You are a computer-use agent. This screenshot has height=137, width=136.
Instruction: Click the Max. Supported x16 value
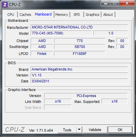click(x=115, y=101)
